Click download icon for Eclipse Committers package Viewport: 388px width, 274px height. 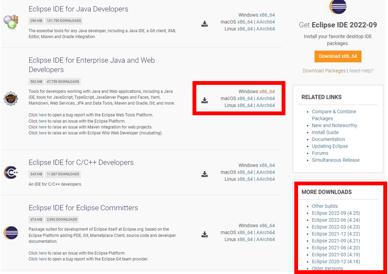pos(205,234)
